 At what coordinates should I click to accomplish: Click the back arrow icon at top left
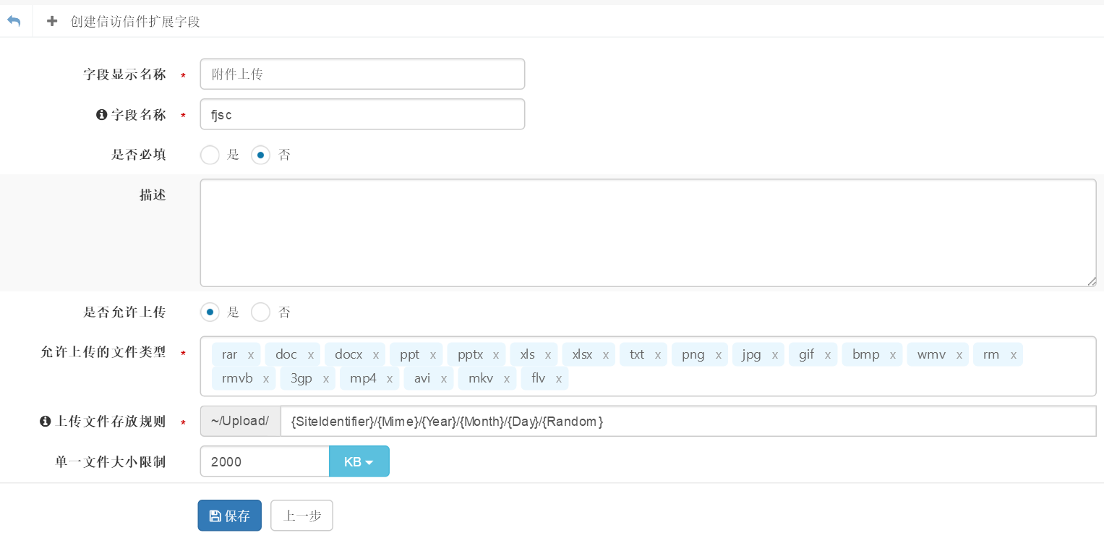coord(14,21)
